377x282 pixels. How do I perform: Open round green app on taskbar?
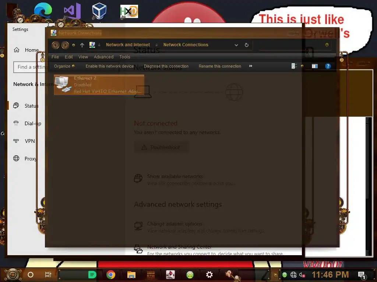tap(190, 275)
